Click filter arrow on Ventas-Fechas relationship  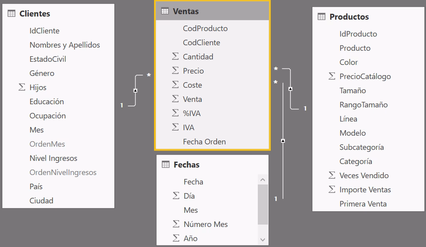coord(283,141)
